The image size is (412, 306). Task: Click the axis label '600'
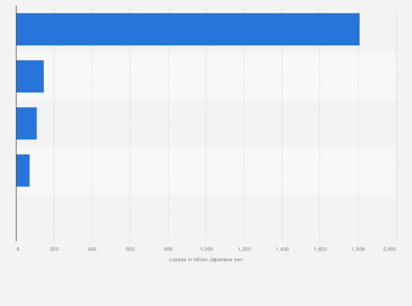pos(130,249)
